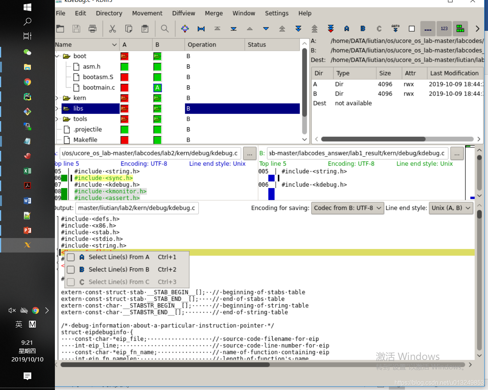This screenshot has height=390, width=488.
Task: Click the Auto advance toolbar icon
Action: coord(395,29)
